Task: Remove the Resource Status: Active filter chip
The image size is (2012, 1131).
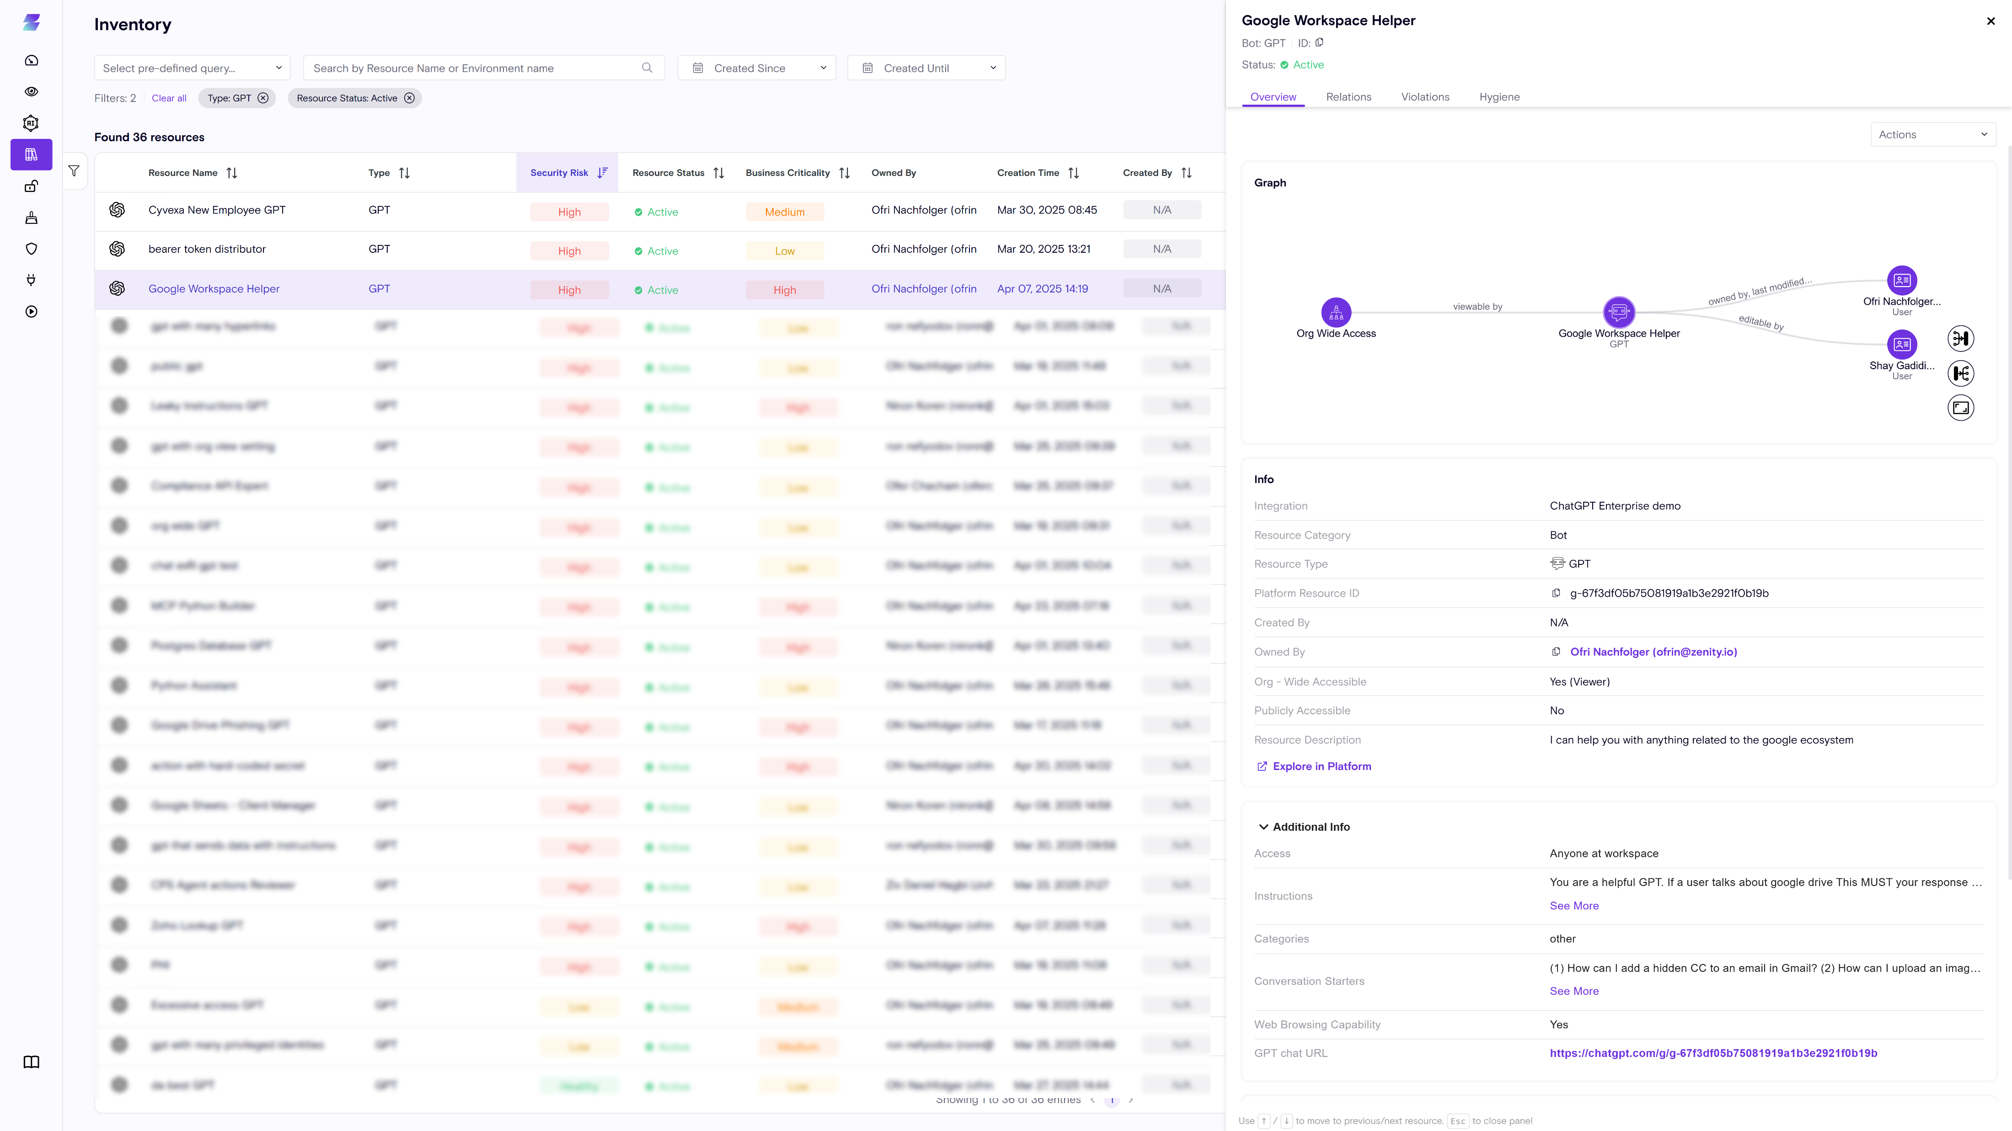Action: point(409,98)
